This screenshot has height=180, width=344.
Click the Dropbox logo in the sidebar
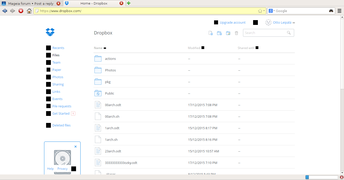pyautogui.click(x=50, y=32)
